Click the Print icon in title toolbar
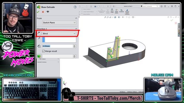 pos(95,6)
